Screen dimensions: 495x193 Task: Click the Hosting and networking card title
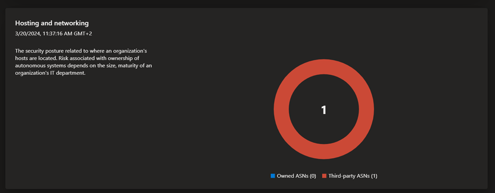pos(52,23)
